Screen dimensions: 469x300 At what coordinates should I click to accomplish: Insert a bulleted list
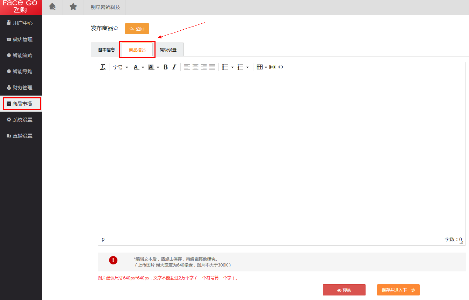[x=225, y=67]
